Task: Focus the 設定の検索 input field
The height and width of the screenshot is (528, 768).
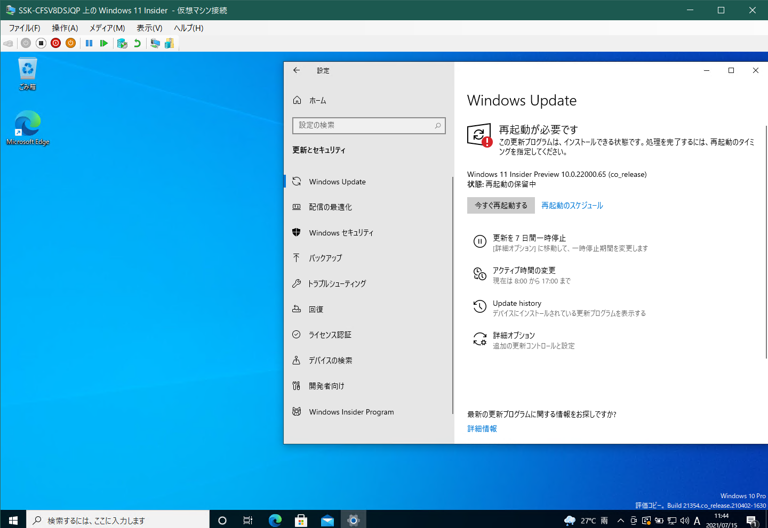Action: (369, 126)
